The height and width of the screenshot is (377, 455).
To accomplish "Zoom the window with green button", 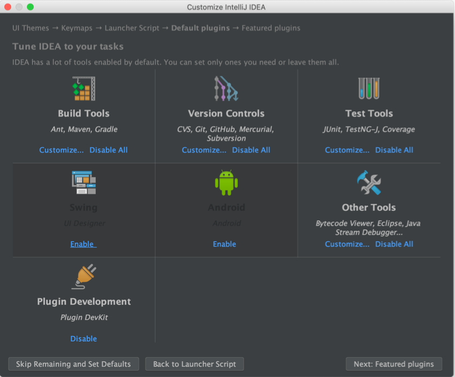I will pyautogui.click(x=30, y=7).
